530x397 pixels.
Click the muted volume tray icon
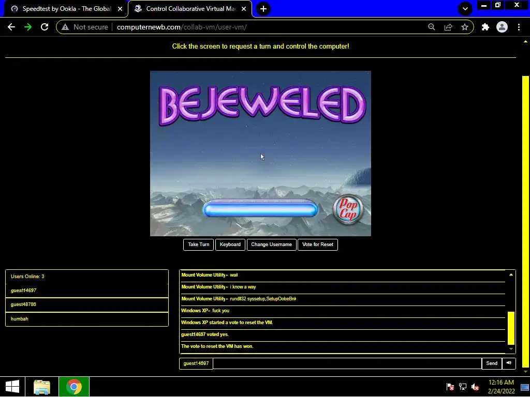pos(475,387)
